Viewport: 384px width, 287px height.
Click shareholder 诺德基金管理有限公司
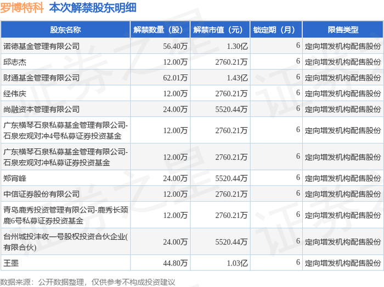coord(41,46)
